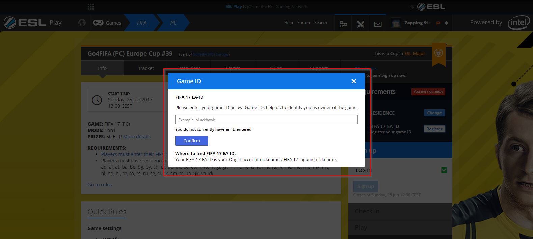The image size is (533, 239).
Task: Open account settings gear icon
Action: pos(446,23)
